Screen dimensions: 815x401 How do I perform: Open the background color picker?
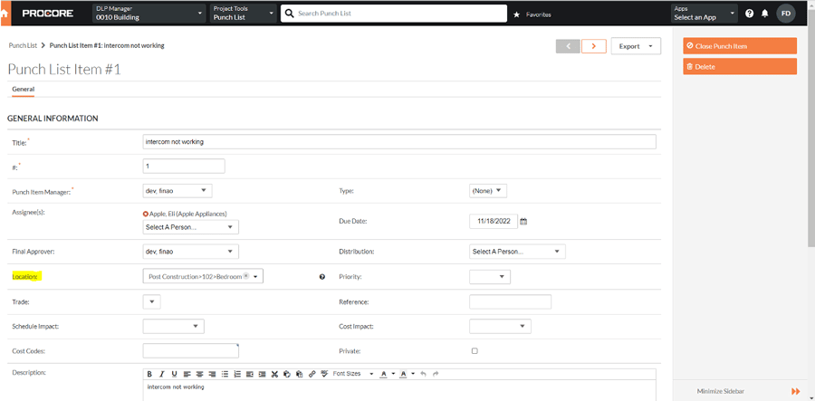(x=407, y=374)
